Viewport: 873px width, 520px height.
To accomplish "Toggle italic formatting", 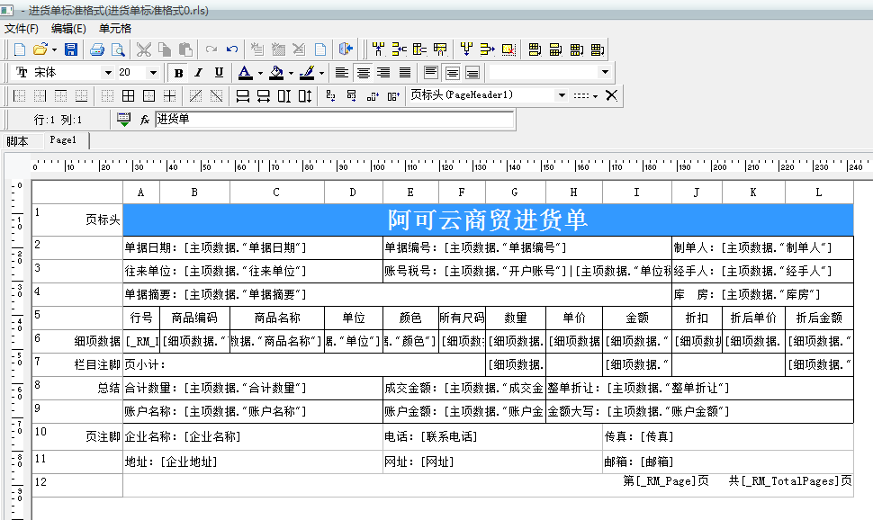I will click(198, 73).
